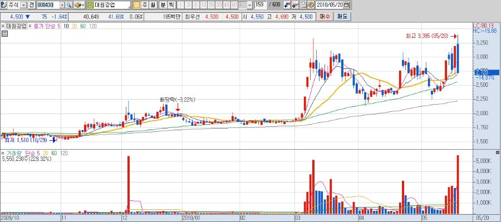Expand the minute interval dropdown arrow

click(249, 5)
